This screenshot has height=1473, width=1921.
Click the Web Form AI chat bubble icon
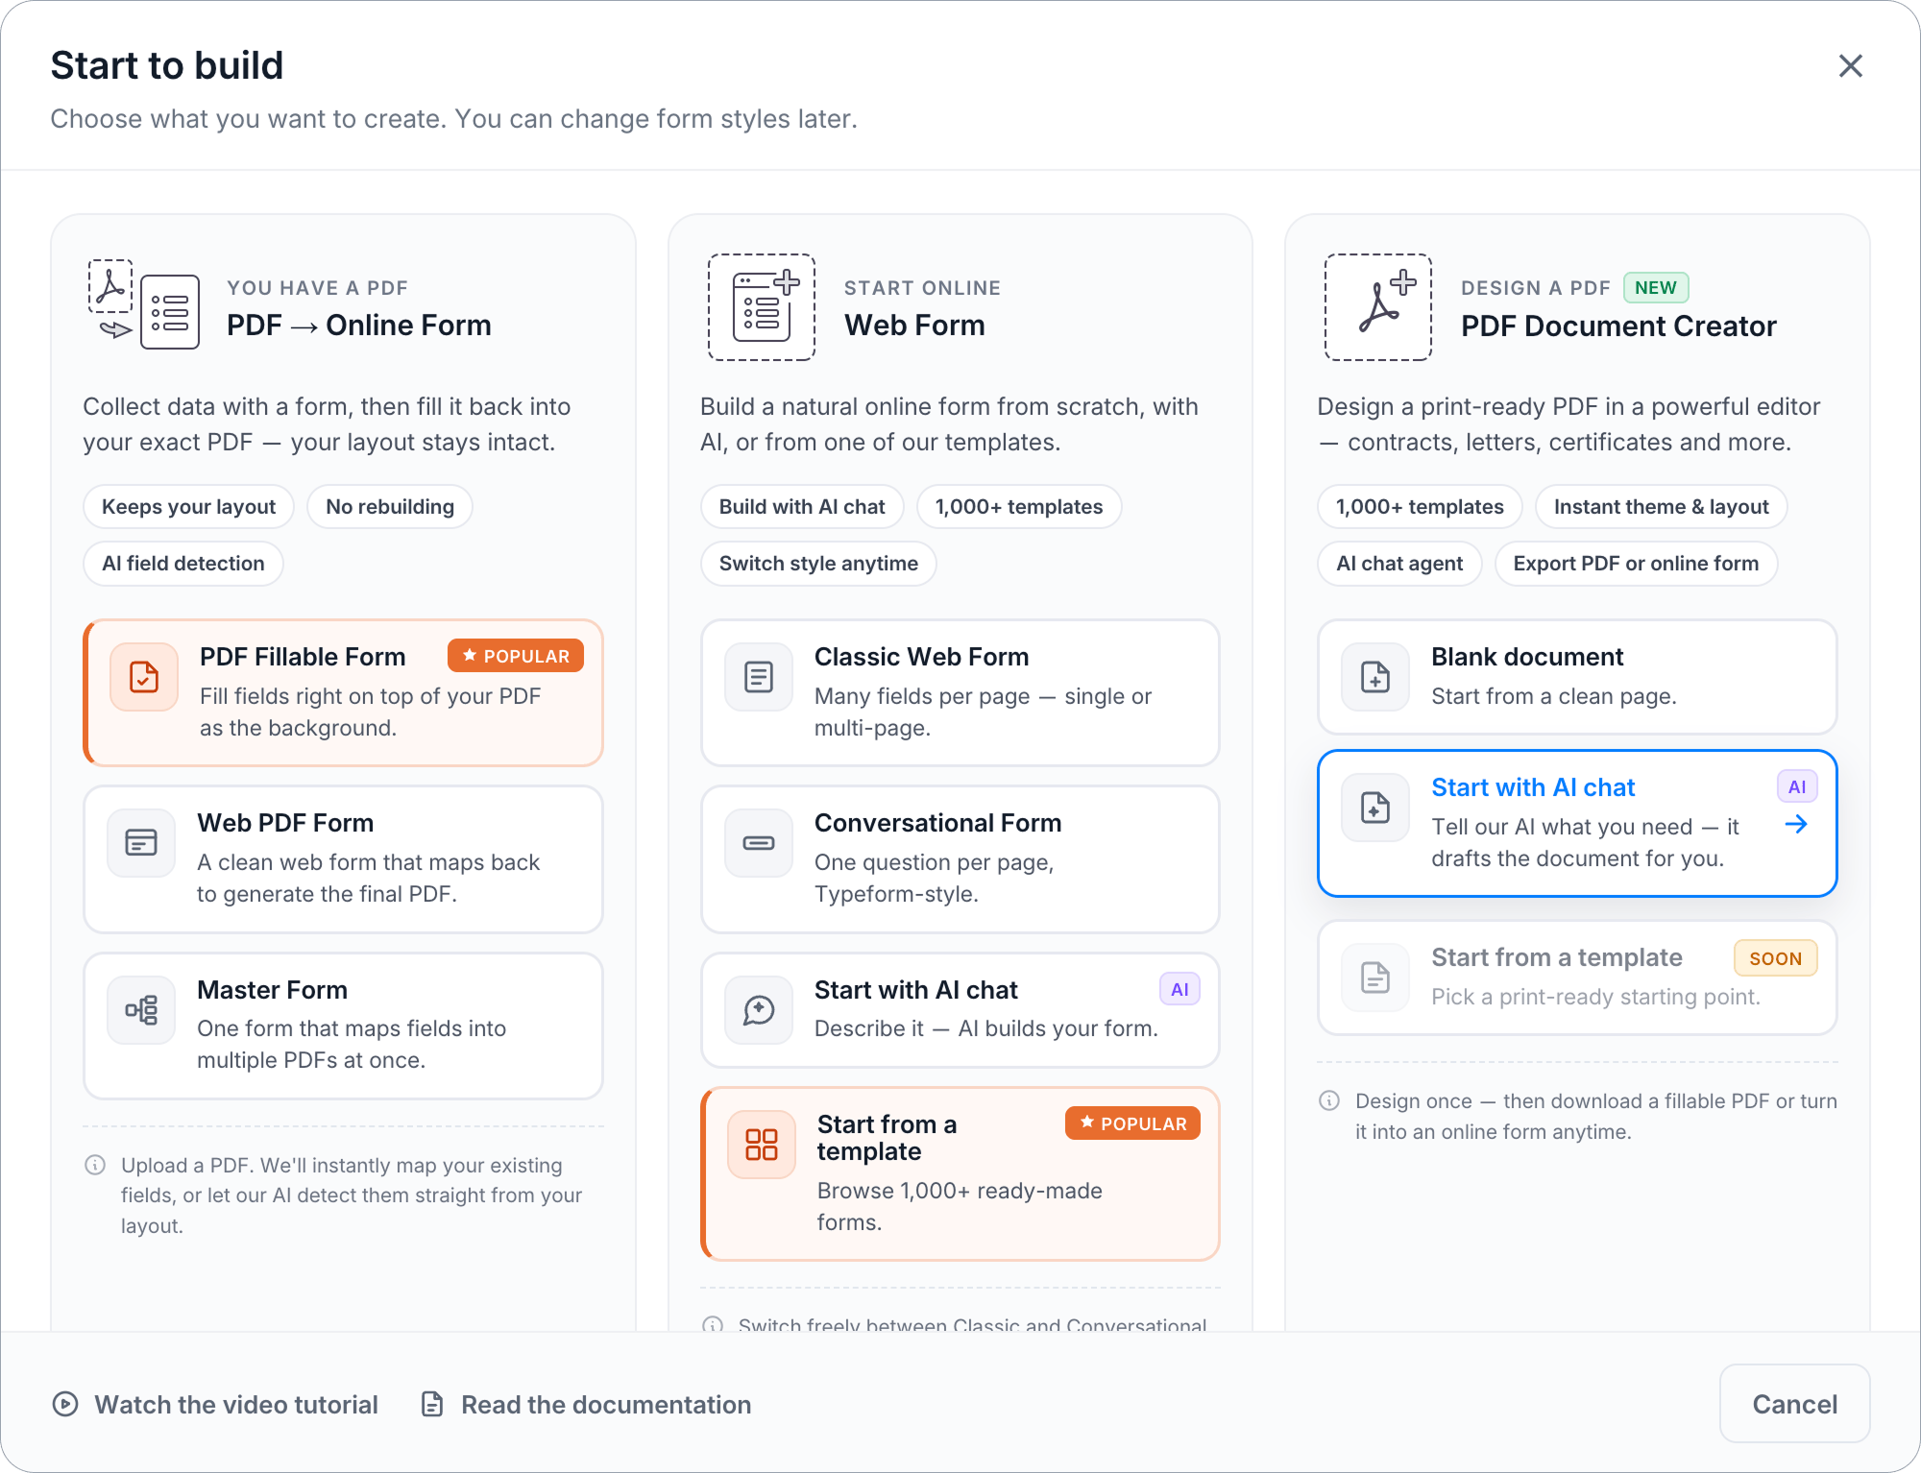click(x=759, y=1010)
